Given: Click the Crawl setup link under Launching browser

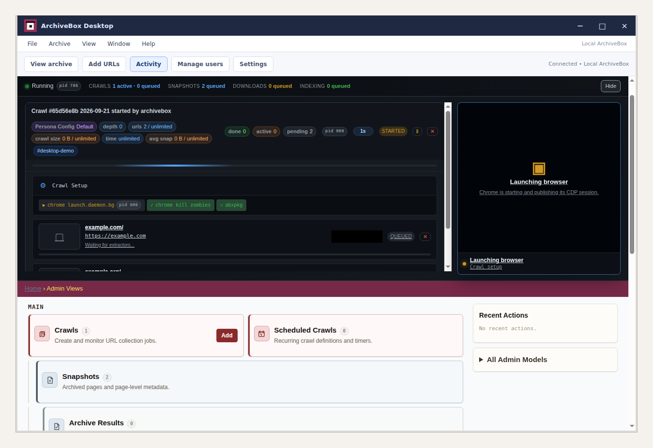Looking at the screenshot, I should [486, 267].
